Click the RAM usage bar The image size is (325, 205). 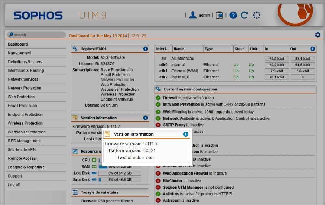point(120,167)
